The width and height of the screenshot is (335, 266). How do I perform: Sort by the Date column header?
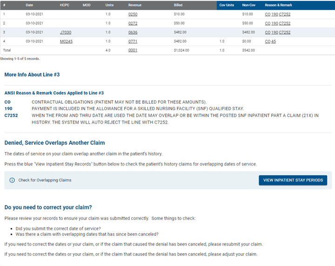pyautogui.click(x=29, y=5)
